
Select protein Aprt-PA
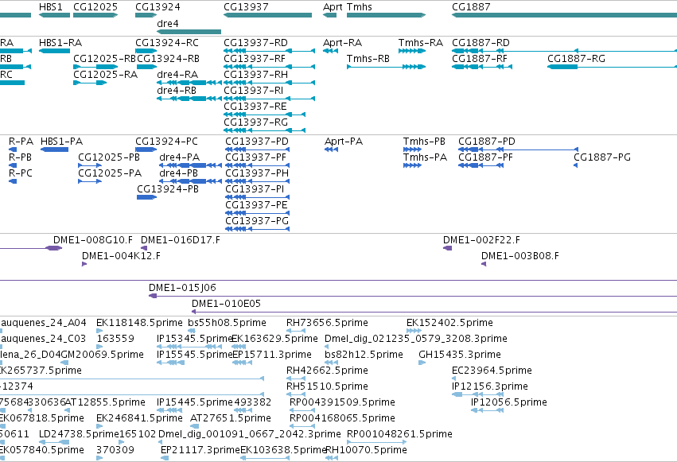(331, 149)
